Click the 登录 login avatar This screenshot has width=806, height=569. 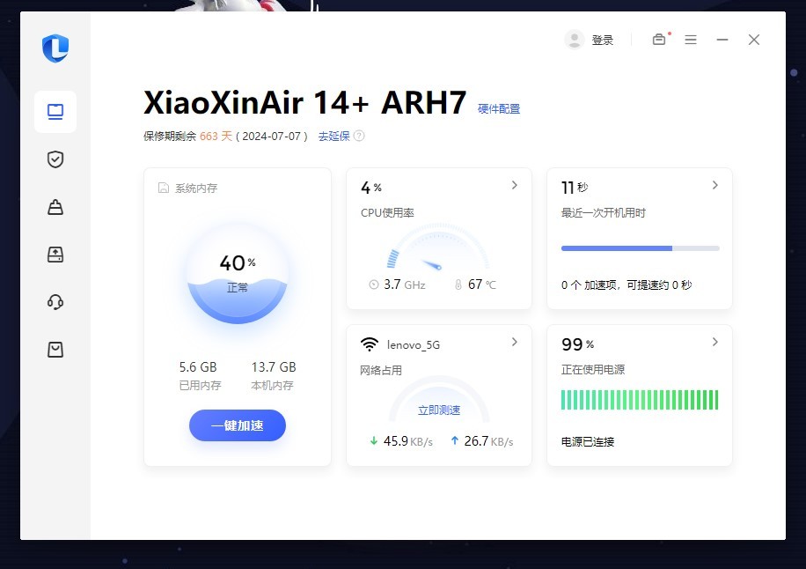[x=590, y=40]
